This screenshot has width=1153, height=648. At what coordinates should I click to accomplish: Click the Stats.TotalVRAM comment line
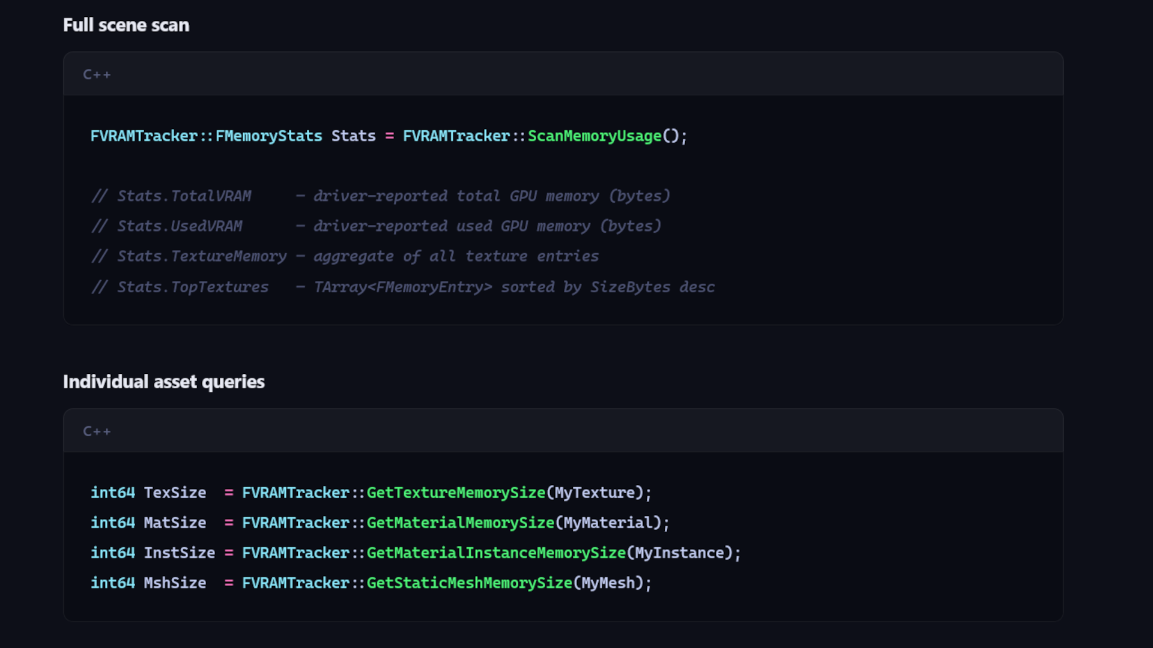(x=381, y=196)
